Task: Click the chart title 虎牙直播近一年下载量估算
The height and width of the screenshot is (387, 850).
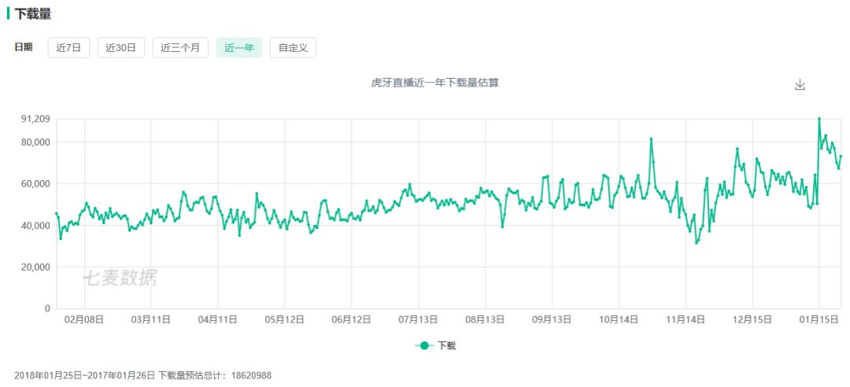Action: pos(434,83)
